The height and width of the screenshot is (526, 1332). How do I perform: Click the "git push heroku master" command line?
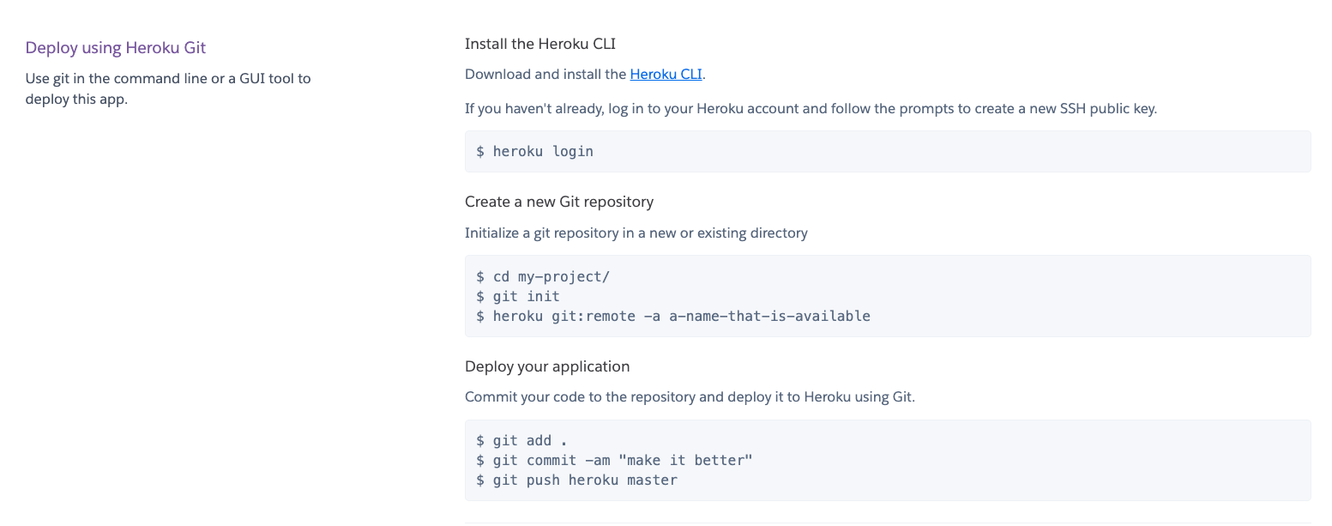(577, 480)
